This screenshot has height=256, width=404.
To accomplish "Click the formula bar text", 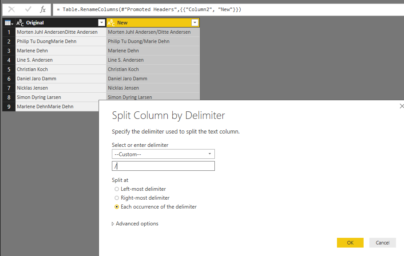I will click(x=149, y=9).
